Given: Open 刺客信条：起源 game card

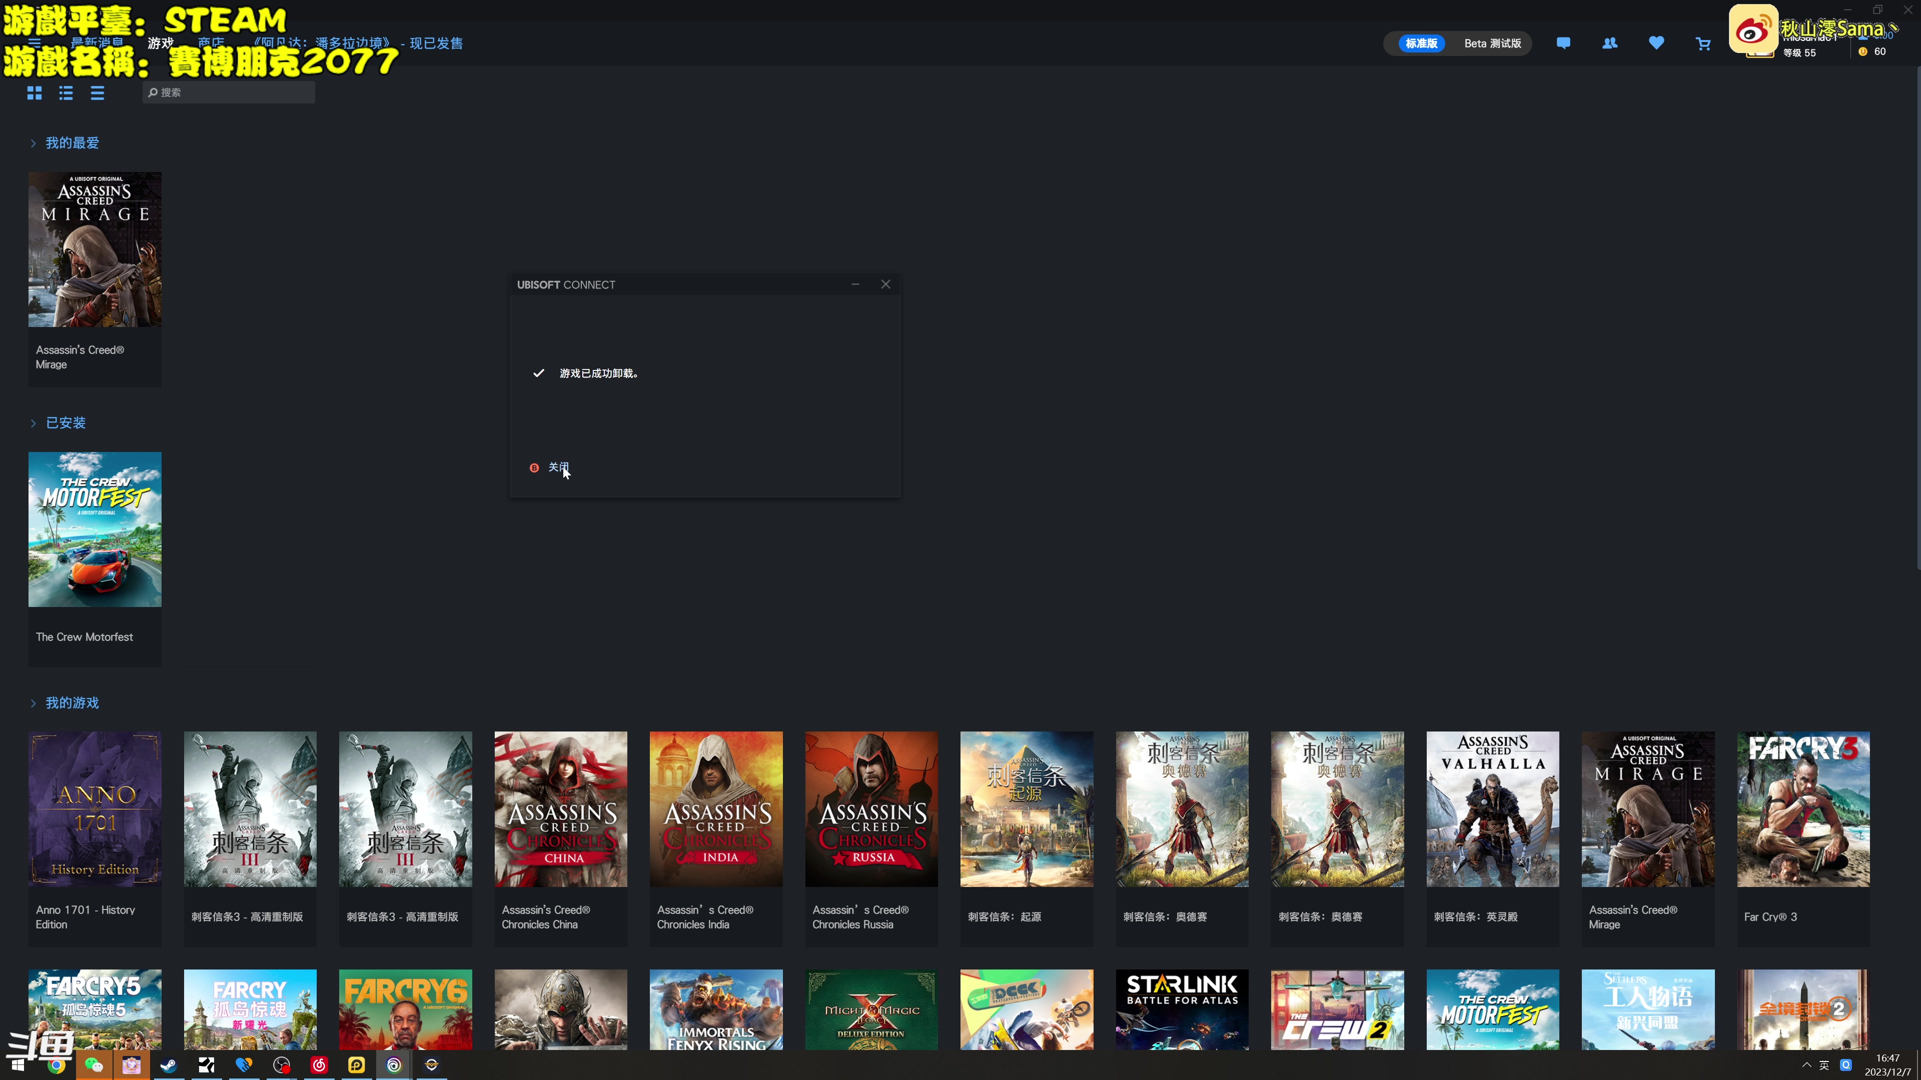Looking at the screenshot, I should 1027,838.
